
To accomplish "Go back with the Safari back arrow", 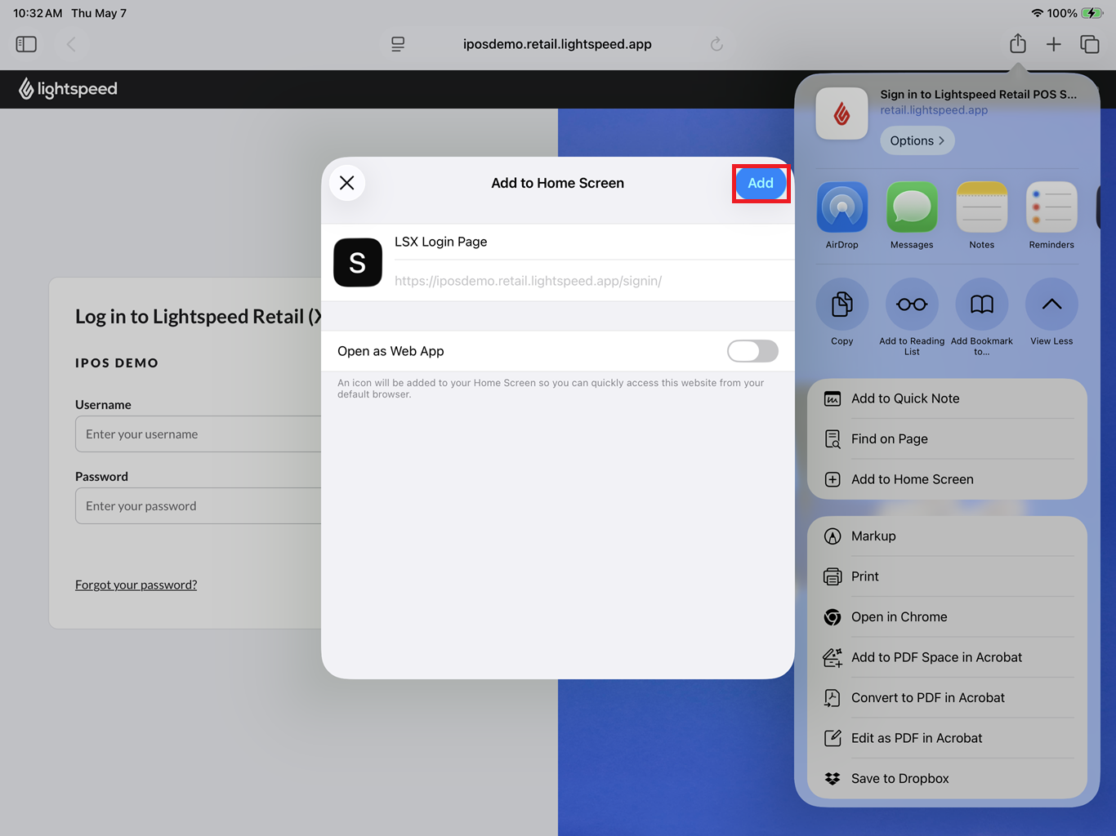I will tap(71, 44).
